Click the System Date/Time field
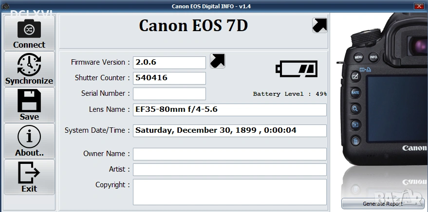 (229, 131)
